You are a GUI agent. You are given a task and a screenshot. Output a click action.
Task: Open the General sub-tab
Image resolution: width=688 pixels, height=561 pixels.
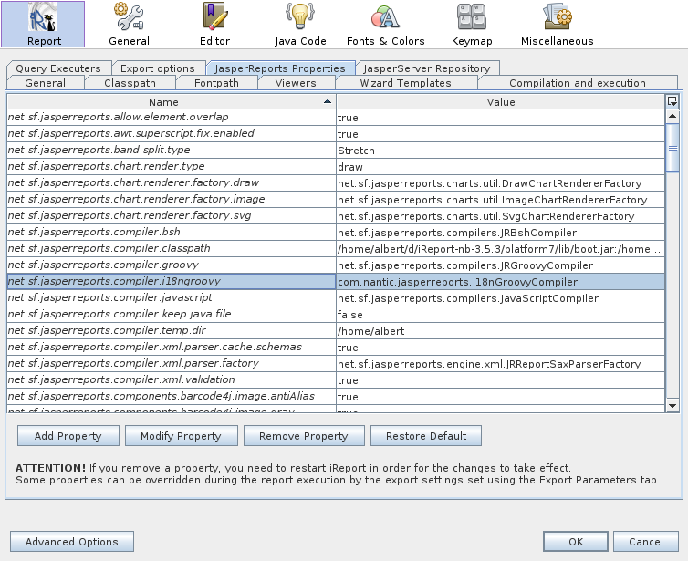click(x=46, y=83)
